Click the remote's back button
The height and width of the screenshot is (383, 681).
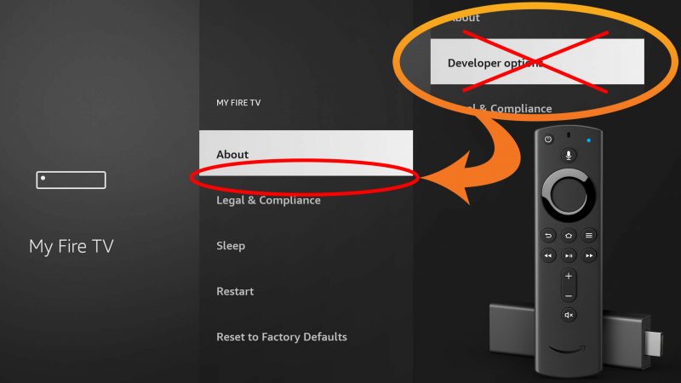tap(548, 236)
